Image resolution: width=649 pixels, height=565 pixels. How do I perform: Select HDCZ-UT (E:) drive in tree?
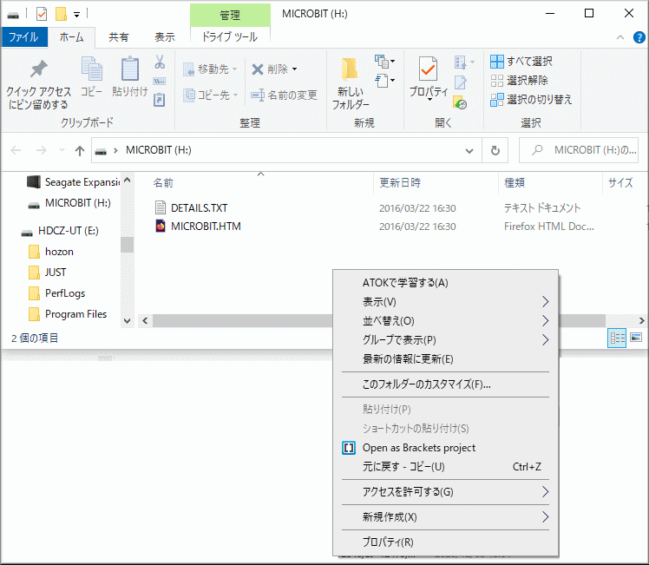[68, 231]
